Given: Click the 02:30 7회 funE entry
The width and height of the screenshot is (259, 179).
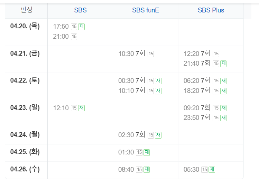Looking at the screenshot, I should pyautogui.click(x=132, y=135).
